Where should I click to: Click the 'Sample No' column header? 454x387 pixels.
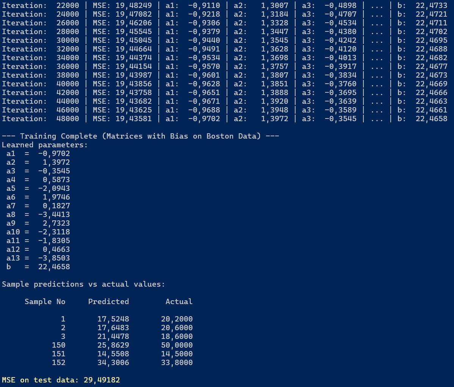point(45,301)
